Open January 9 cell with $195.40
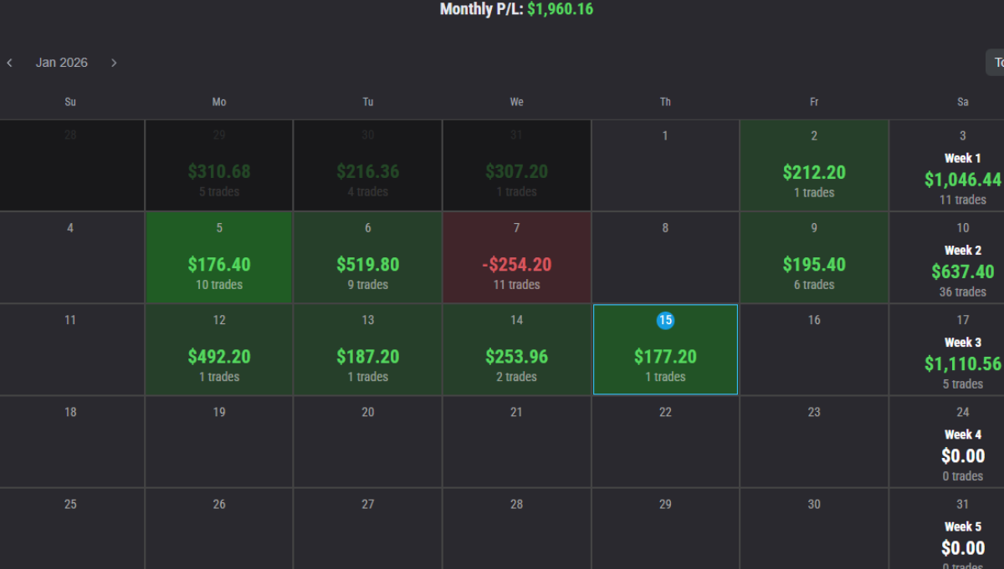This screenshot has width=1004, height=569. coord(814,257)
